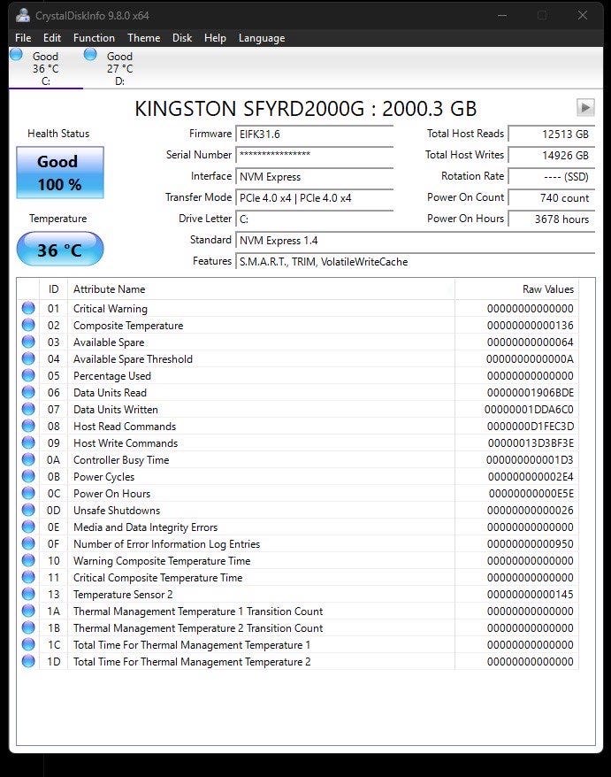
Task: Click the Unsafe Shutdowns raw value 00000000000026
Action: [x=531, y=511]
